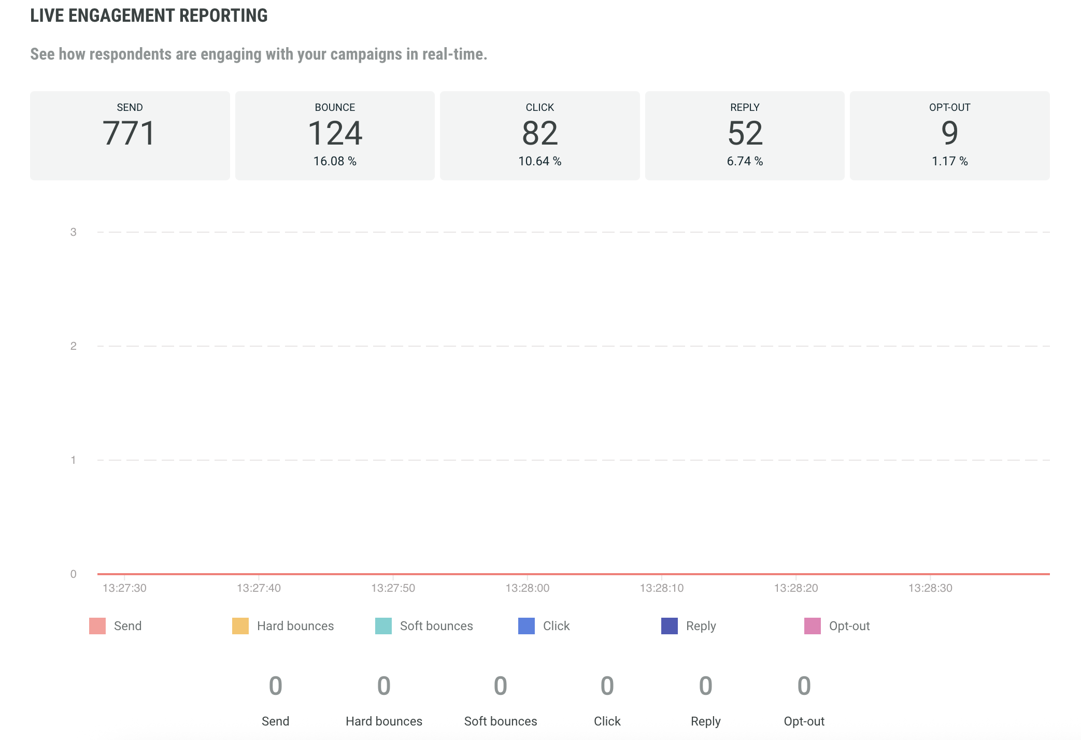Screen dimensions: 1081x740
Task: Toggle the Soft bounces legend swatch
Action: pyautogui.click(x=383, y=626)
